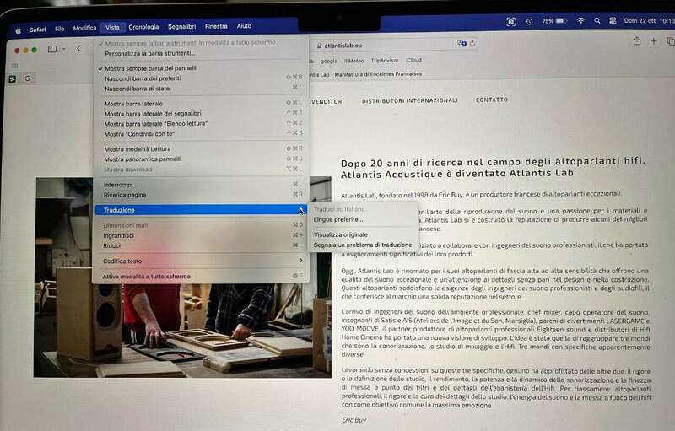Choose 'Visualizza originale' in translation submenu
Screen dimensions: 675x431
point(340,234)
